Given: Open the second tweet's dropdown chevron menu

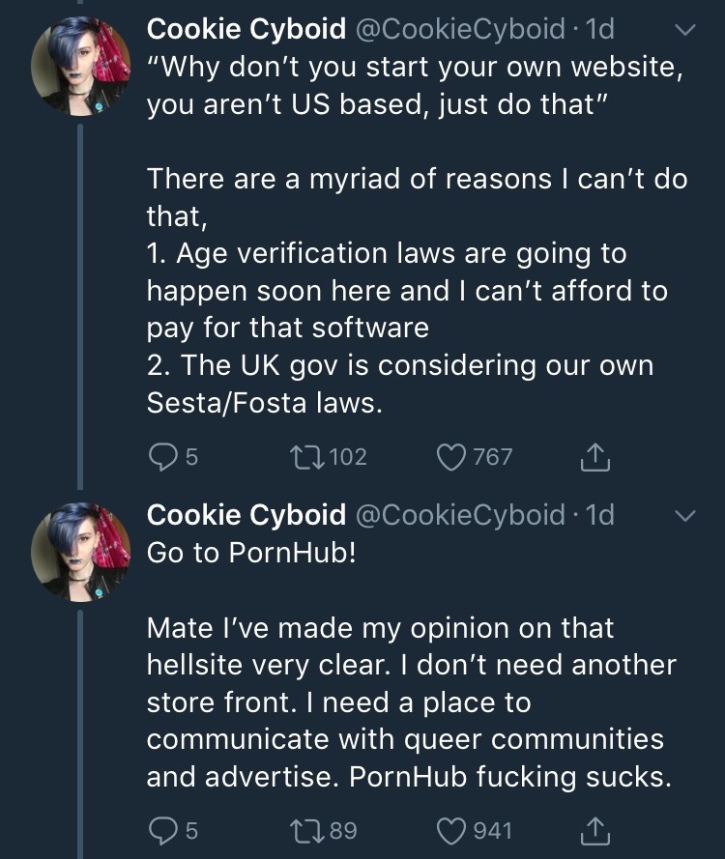Looking at the screenshot, I should point(683,516).
